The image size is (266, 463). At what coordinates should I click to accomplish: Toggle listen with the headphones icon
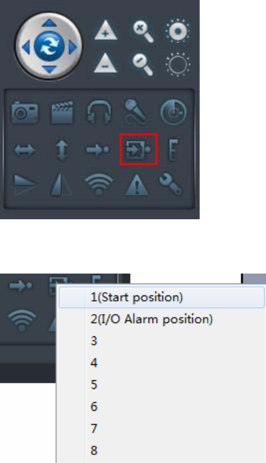99,113
